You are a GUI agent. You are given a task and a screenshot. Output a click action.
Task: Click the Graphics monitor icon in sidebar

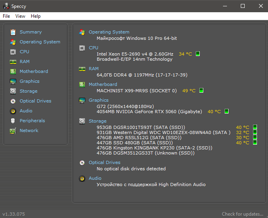[x=13, y=82]
